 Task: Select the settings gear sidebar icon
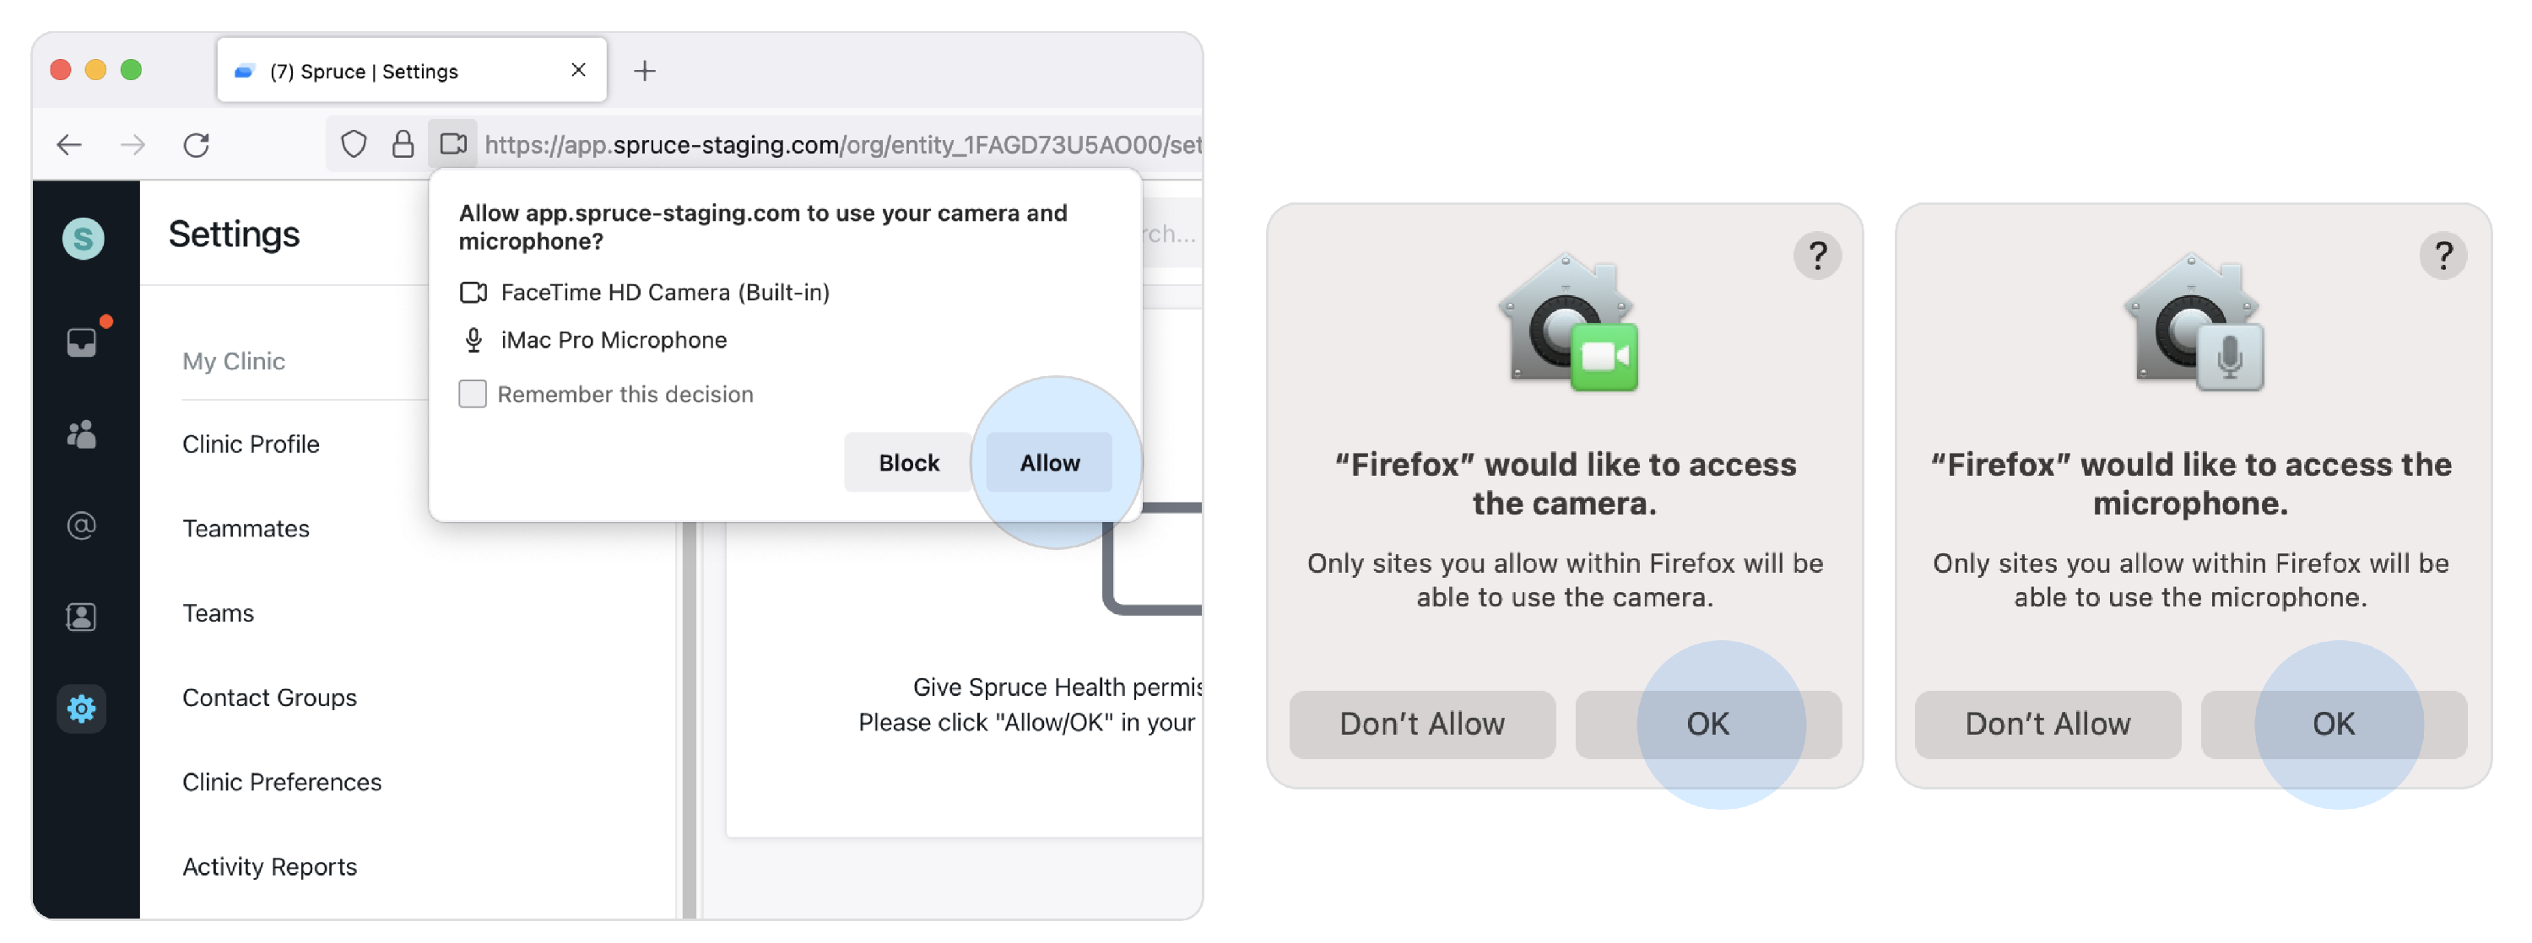pos(82,709)
